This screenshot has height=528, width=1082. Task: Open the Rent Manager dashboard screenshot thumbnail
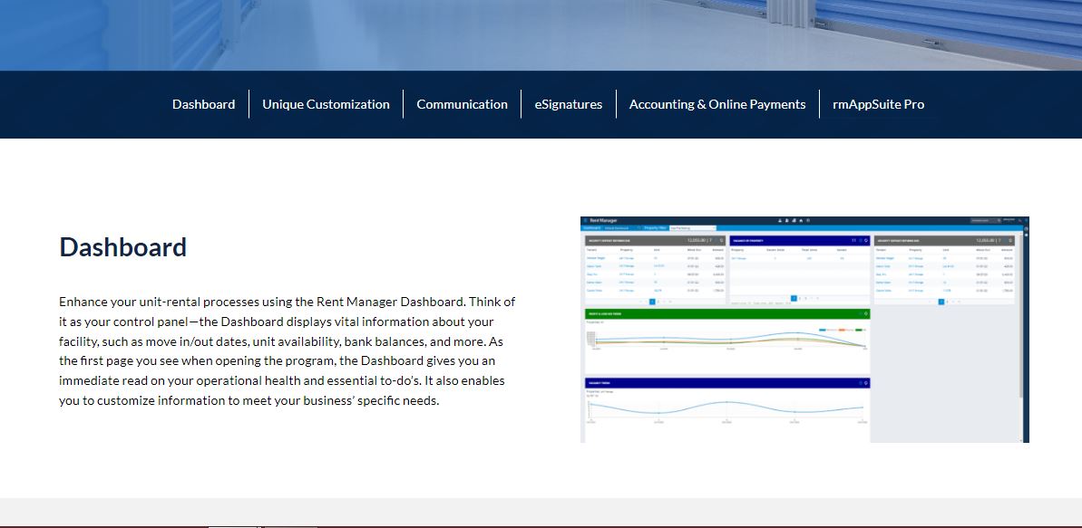[804, 330]
